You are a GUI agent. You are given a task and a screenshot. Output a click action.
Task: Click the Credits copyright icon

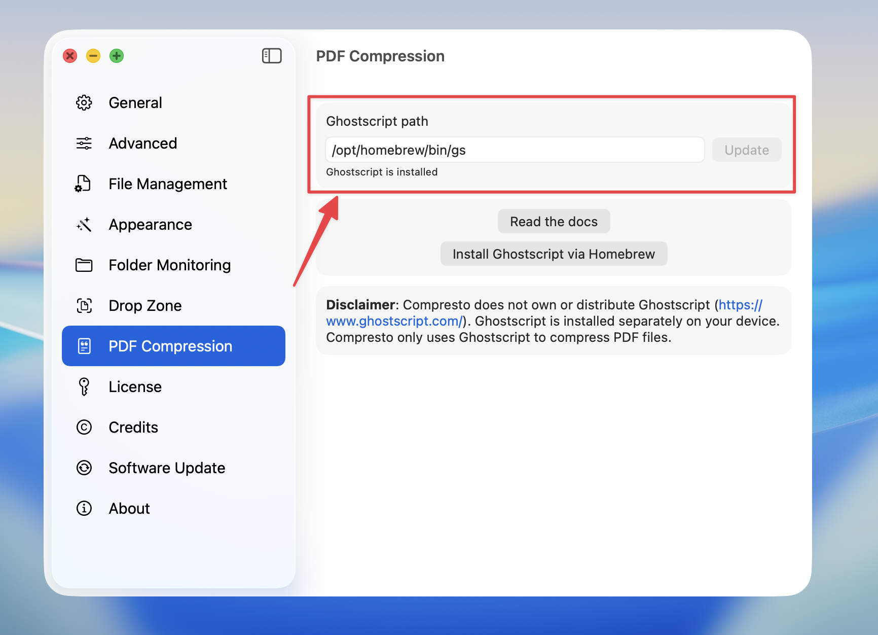[x=84, y=427]
